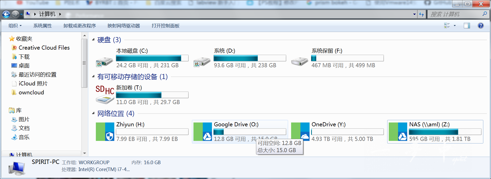Screen dimensions: 491x179
Task: Click the 打开控制面板 button
Action: (166, 26)
